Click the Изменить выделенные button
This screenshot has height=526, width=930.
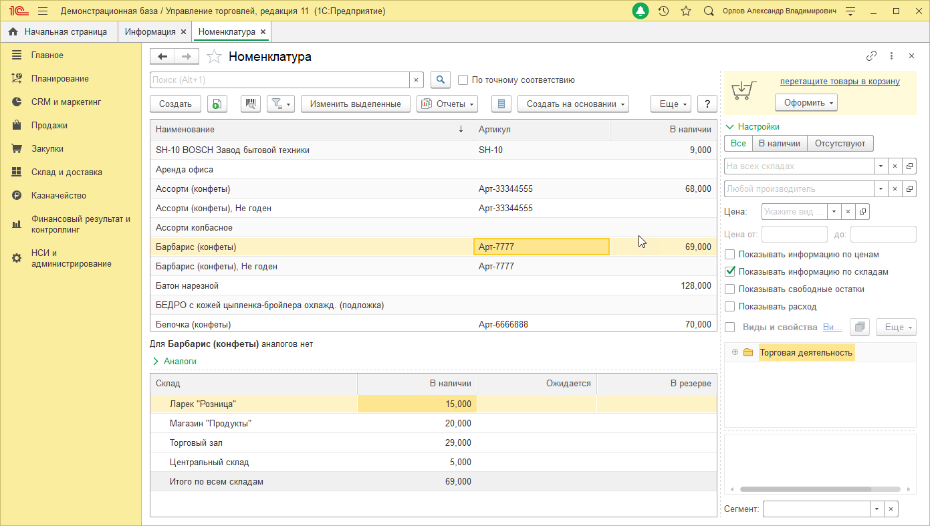(355, 104)
